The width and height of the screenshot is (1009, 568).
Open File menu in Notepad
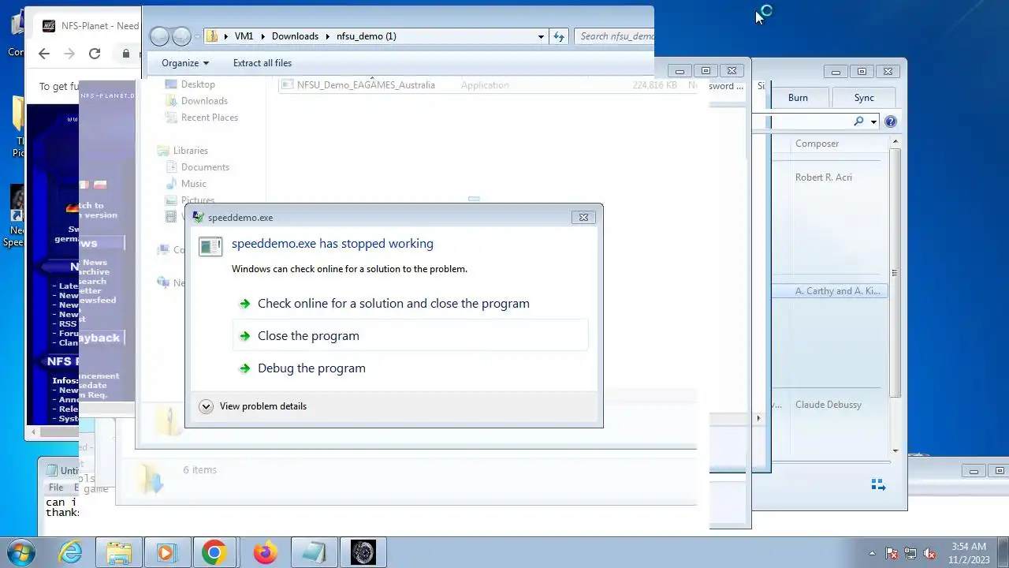click(x=56, y=488)
